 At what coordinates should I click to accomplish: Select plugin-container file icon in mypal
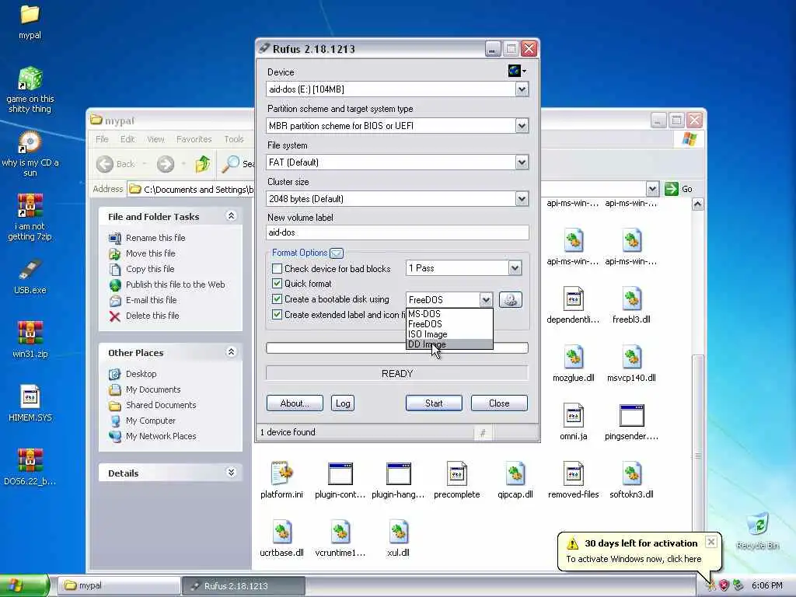coord(340,480)
